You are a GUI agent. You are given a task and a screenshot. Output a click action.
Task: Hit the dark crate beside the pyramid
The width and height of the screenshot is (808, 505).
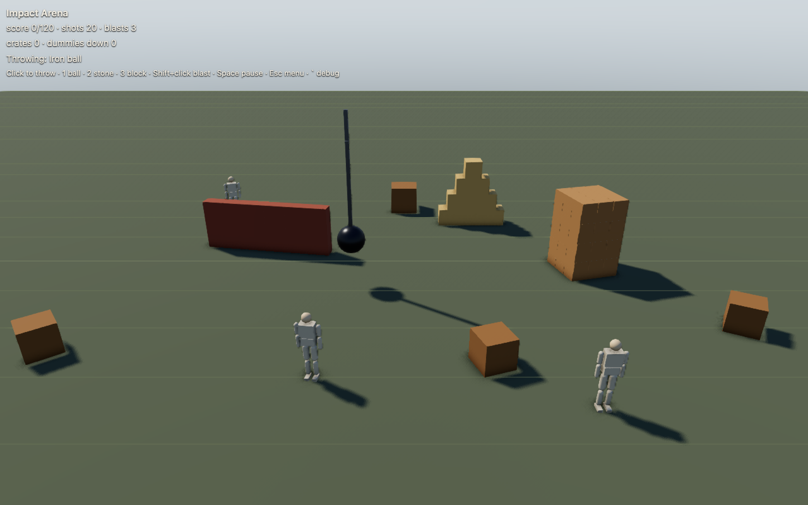[x=404, y=198]
